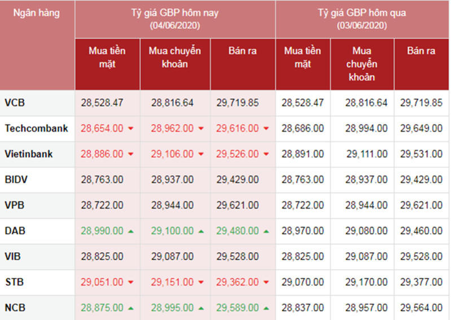Click today's 'Bán ra' column header
This screenshot has height=320, width=451.
(243, 51)
